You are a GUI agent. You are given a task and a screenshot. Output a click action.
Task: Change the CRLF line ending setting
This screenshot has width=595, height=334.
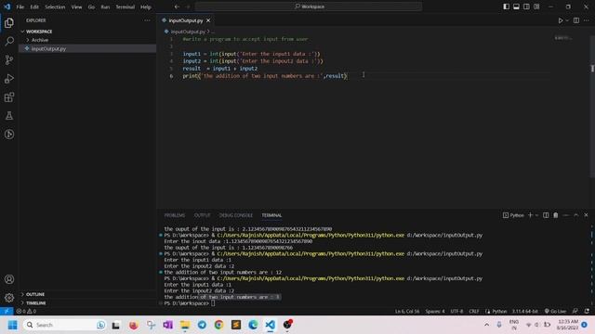(x=474, y=312)
